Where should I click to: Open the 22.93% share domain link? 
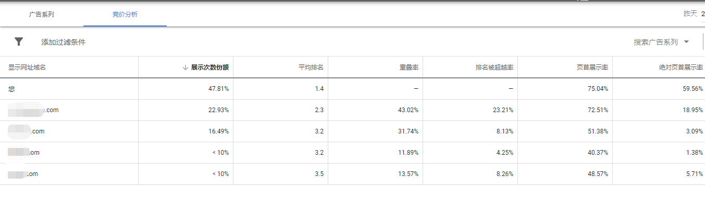coord(33,110)
